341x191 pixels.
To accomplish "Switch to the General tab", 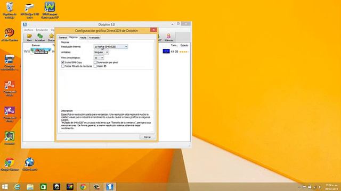I will coord(63,38).
